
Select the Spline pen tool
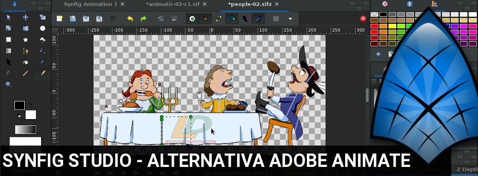tap(26, 51)
